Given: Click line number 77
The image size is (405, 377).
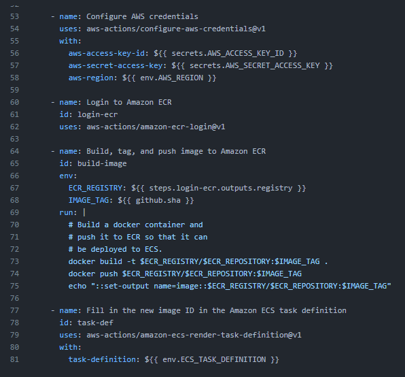Looking at the screenshot, I should [x=14, y=310].
